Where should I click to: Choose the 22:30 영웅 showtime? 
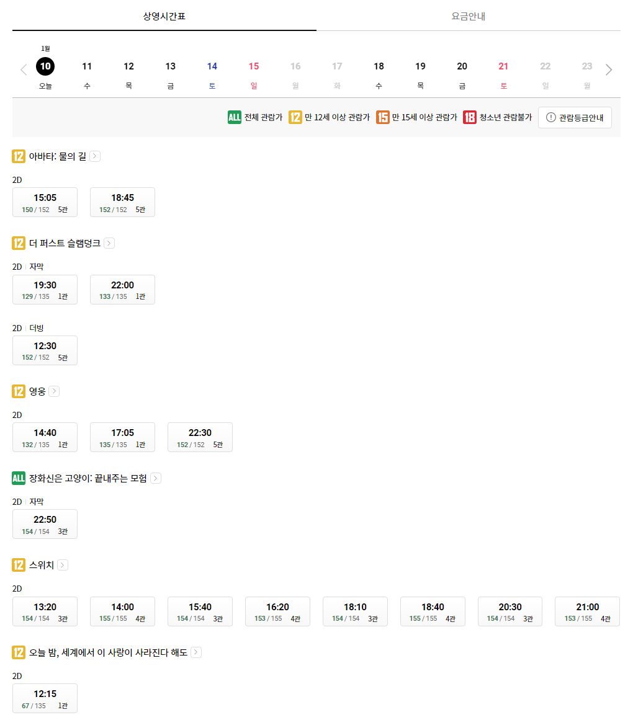[x=200, y=437]
